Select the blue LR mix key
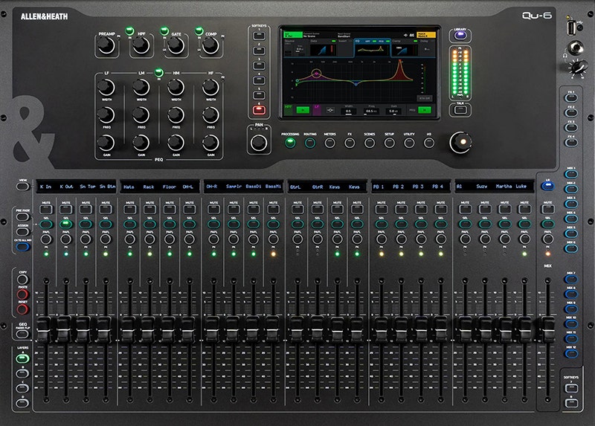Image resolution: width=595 pixels, height=426 pixels. coord(547,187)
